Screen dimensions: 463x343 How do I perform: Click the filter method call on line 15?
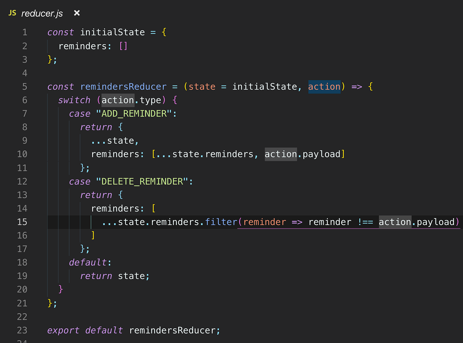[x=221, y=222]
